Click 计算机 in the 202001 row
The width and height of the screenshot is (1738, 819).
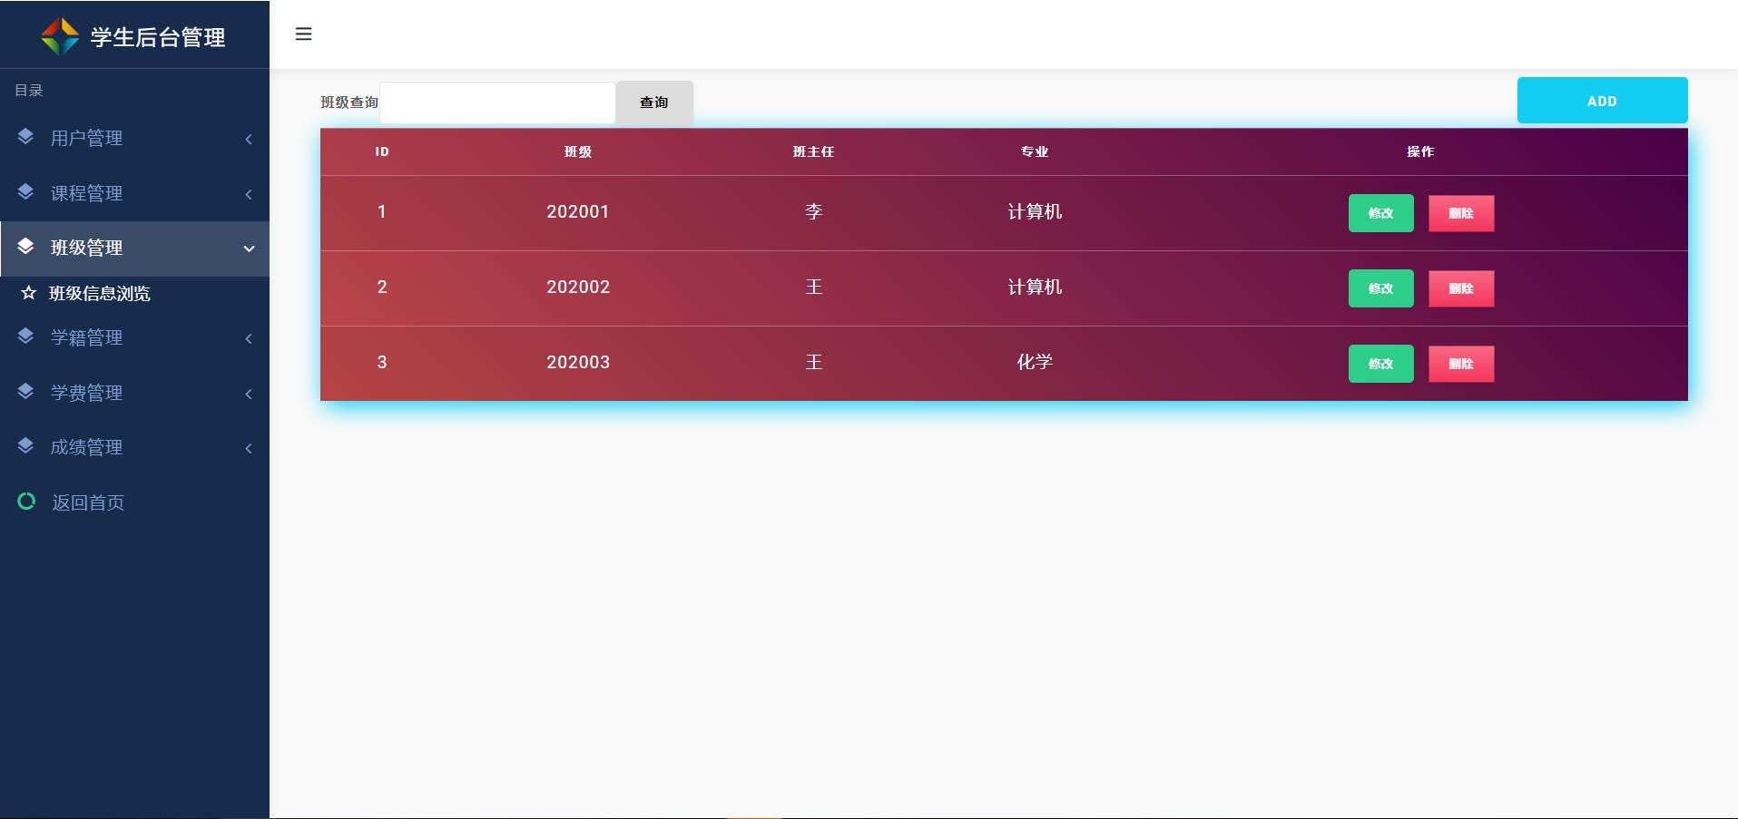(1035, 211)
